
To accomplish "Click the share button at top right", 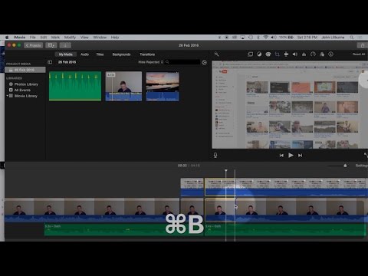I will tap(363, 45).
